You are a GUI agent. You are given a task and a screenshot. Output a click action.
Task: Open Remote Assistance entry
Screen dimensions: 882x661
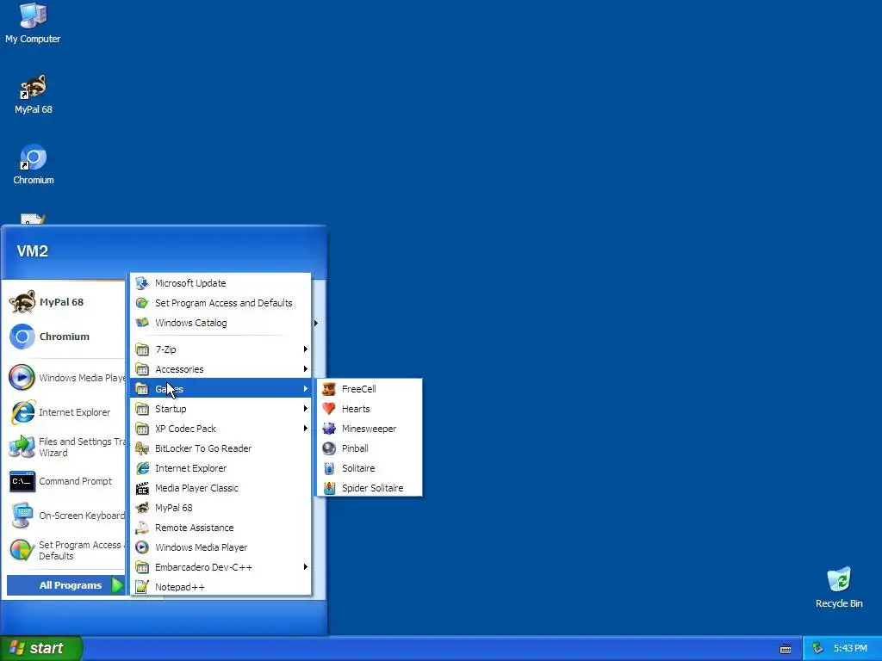coord(220,528)
